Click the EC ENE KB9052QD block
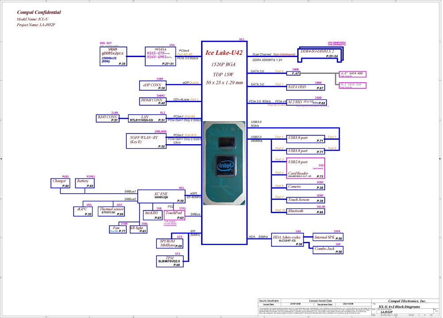This screenshot has width=443, height=318. point(161,197)
